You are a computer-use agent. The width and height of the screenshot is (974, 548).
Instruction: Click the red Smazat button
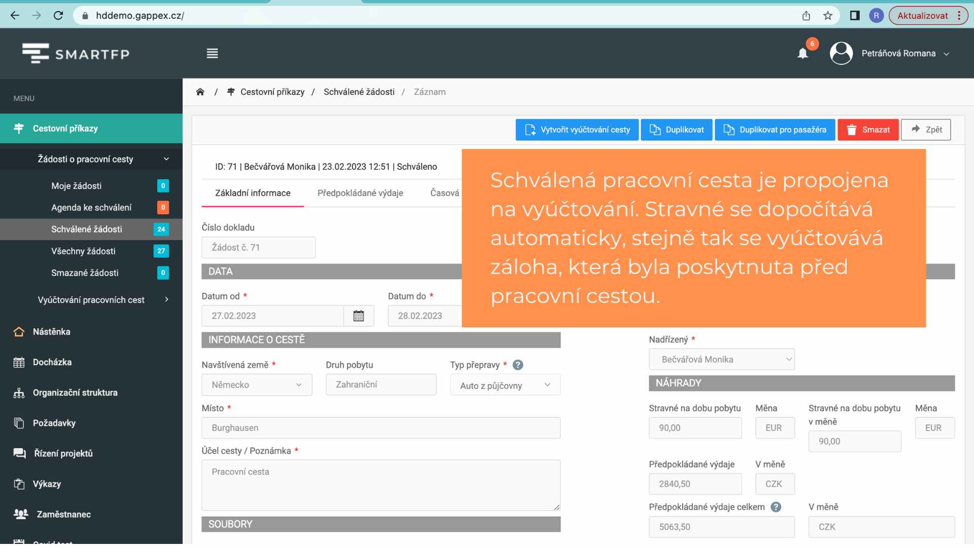tap(868, 129)
